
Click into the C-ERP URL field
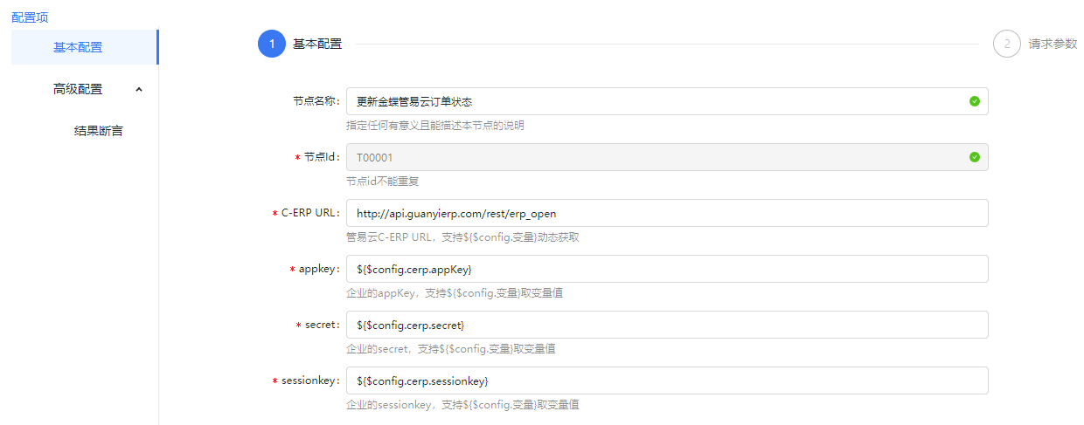(666, 213)
